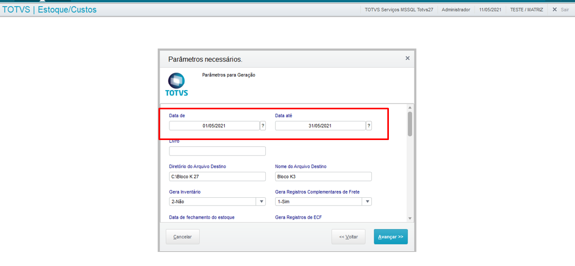Click Gera Registros de ECF label

click(298, 217)
